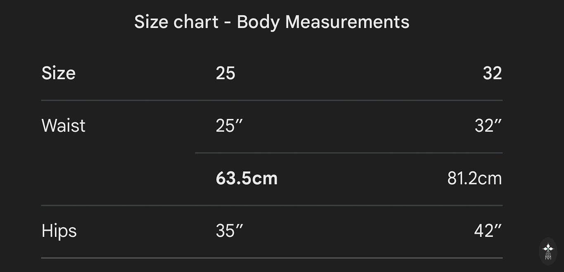564x272 pixels.
Task: Select the Waist row label
Action: tap(64, 125)
